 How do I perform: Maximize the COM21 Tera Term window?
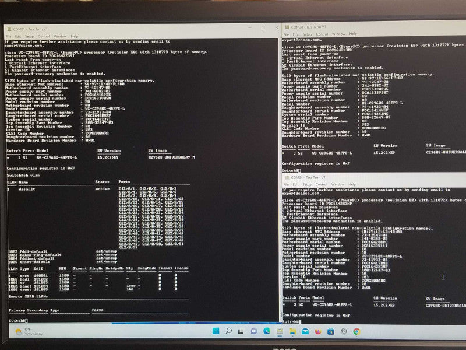(x=263, y=27)
